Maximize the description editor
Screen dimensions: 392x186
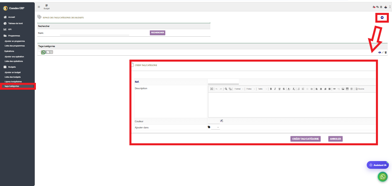[x=212, y=89]
